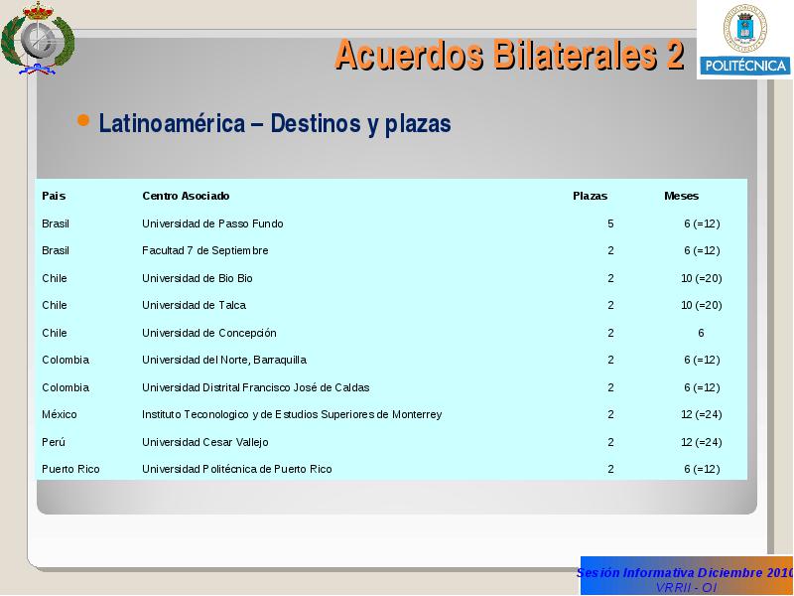
Task: Click plazas value '5' for Passo Fundo
Action: coord(610,223)
